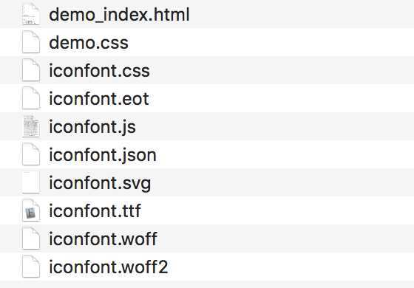
Task: Select the iconfont.svg file name
Action: pyautogui.click(x=100, y=184)
